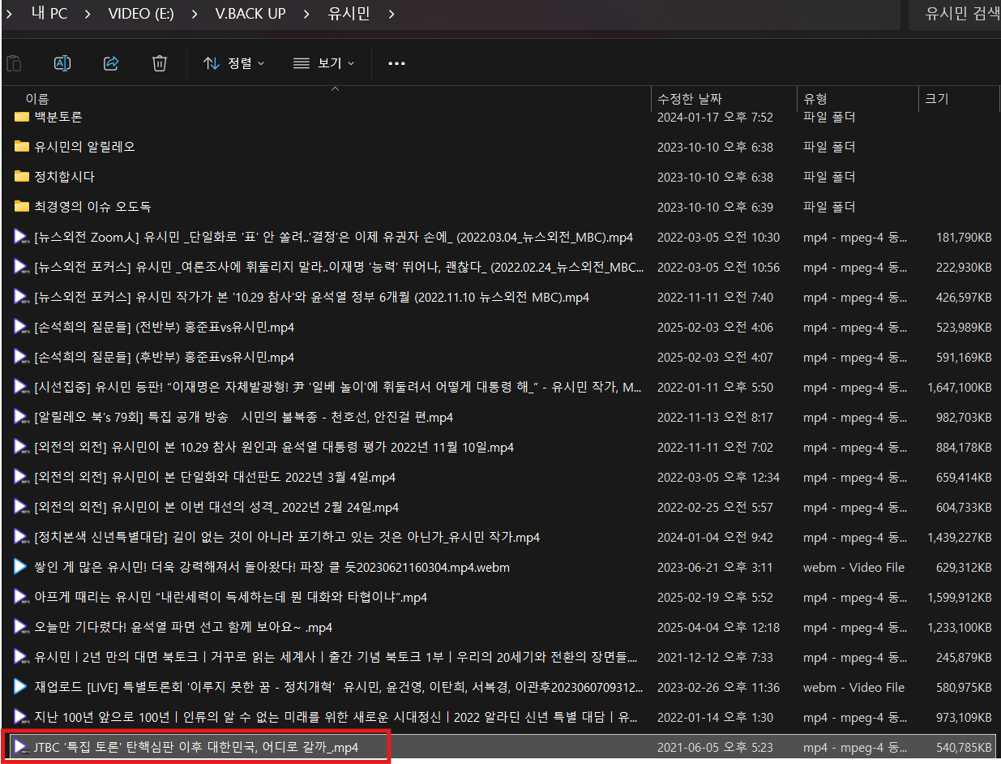Click video icon of 아프게 때리는 유시민 file

pos(22,597)
